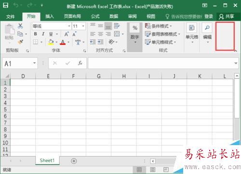This screenshot has width=241, height=174.
Task: Align text to bottom of cell
Action: click(x=108, y=26)
